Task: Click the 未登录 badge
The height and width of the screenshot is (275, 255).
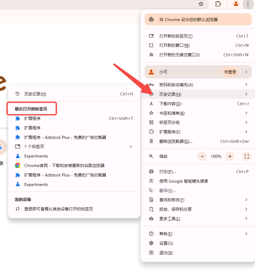Action: [230, 72]
